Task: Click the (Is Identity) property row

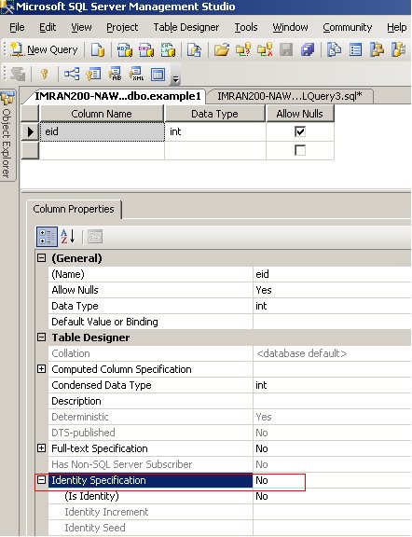Action: [229, 496]
